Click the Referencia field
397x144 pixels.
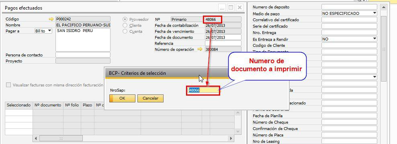223,43
